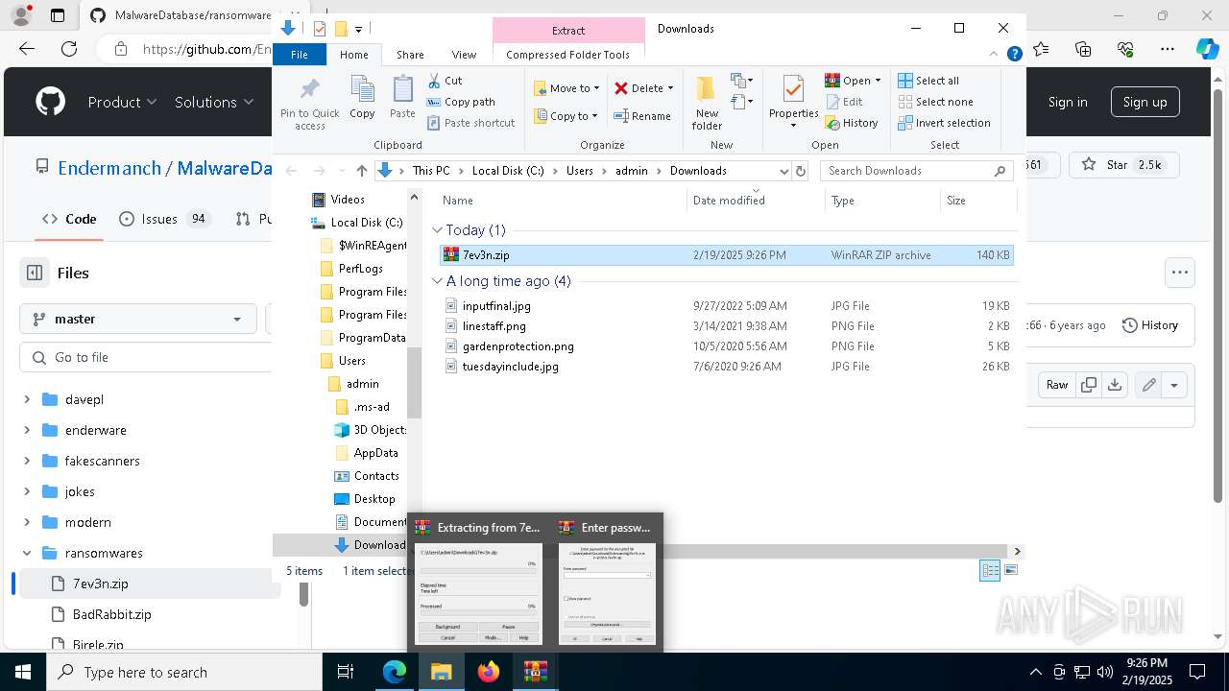Switch to the View ribbon tab
This screenshot has width=1229, height=691.
pos(464,55)
